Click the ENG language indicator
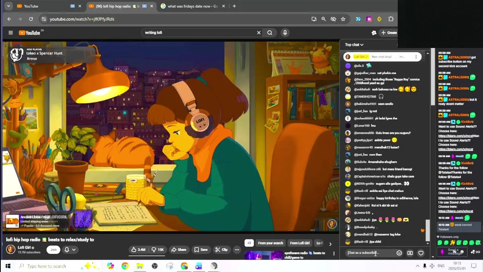This screenshot has width=483, height=272. (441, 266)
